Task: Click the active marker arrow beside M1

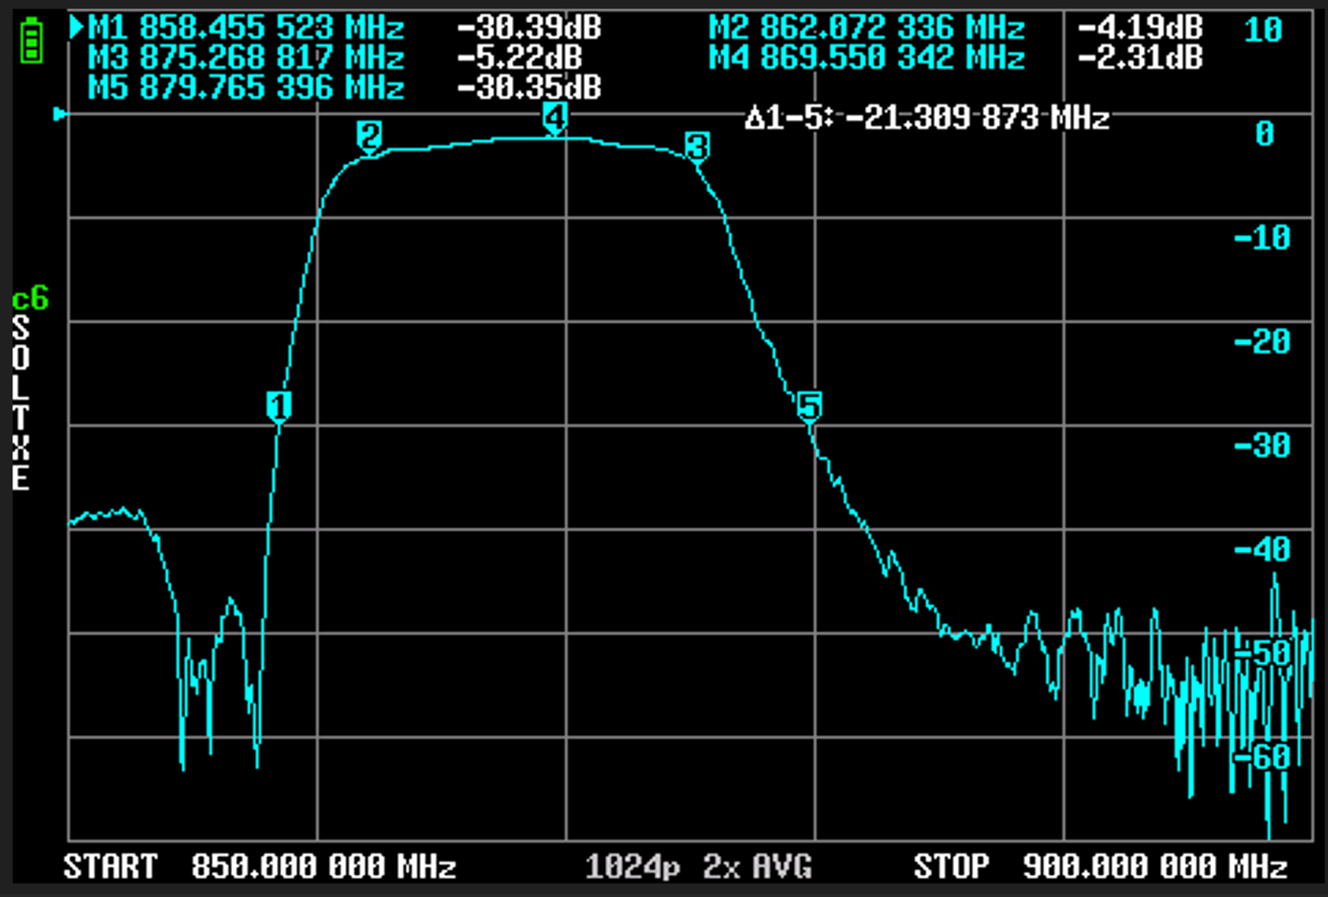Action: 77,28
